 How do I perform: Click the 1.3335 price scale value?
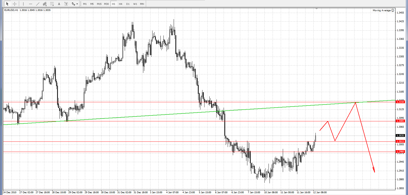pos(400,48)
